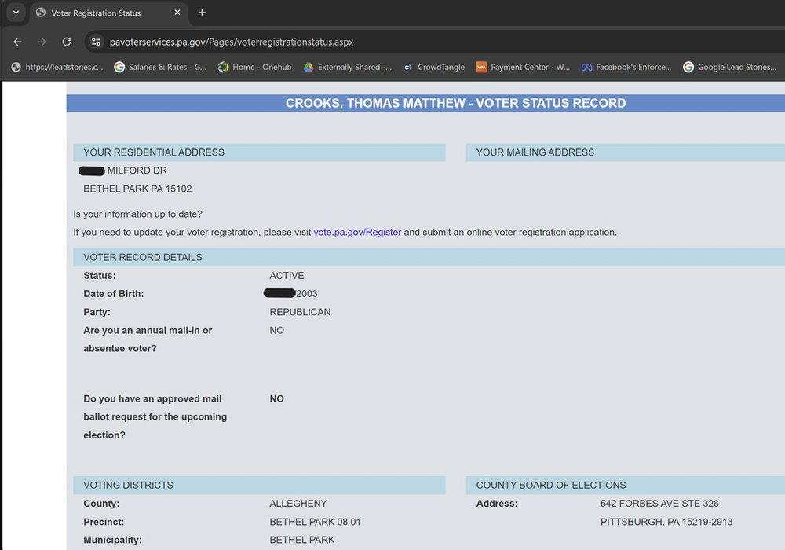Viewport: 785px width, 550px height.
Task: Reload the current page
Action: pyautogui.click(x=67, y=42)
